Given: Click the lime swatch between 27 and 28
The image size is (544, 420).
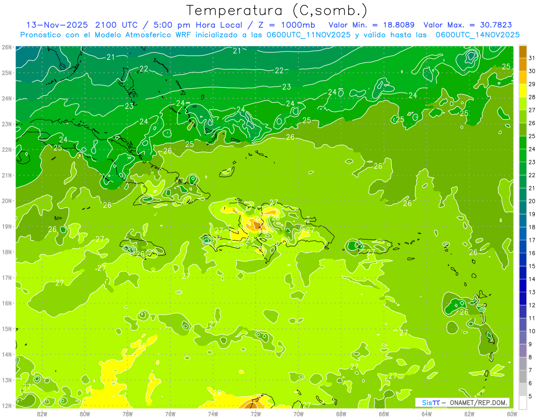Looking at the screenshot, I should 523,103.
